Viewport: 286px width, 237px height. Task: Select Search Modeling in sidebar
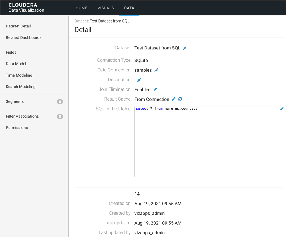coord(21,87)
